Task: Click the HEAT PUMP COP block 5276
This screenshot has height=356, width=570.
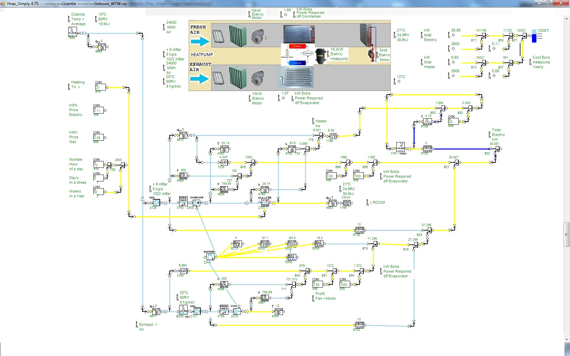Action: click(237, 244)
